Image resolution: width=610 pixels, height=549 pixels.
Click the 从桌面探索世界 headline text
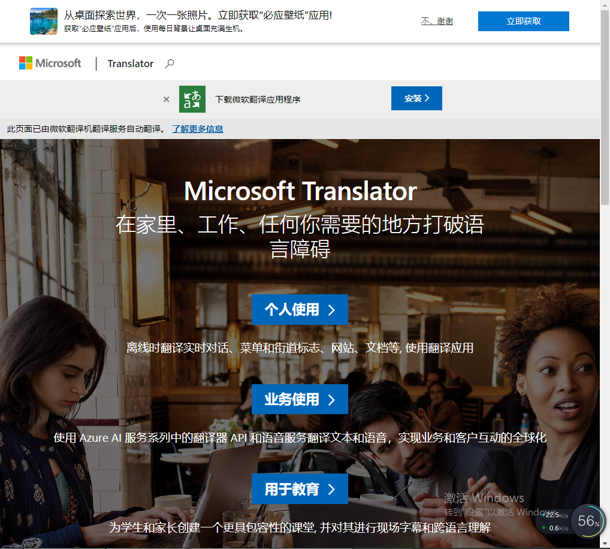[x=198, y=15]
